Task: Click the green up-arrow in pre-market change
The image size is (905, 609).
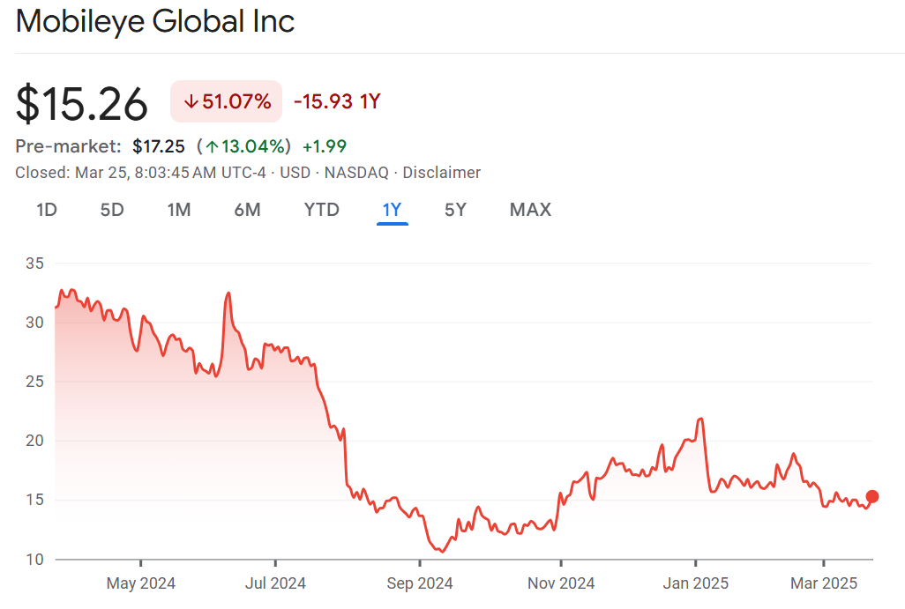Action: click(213, 146)
